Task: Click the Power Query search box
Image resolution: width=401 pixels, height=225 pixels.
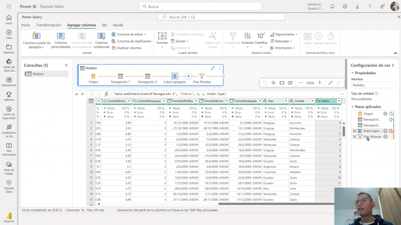Action: [221, 17]
